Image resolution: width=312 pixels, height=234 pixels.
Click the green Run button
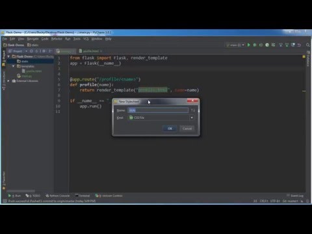click(249, 45)
